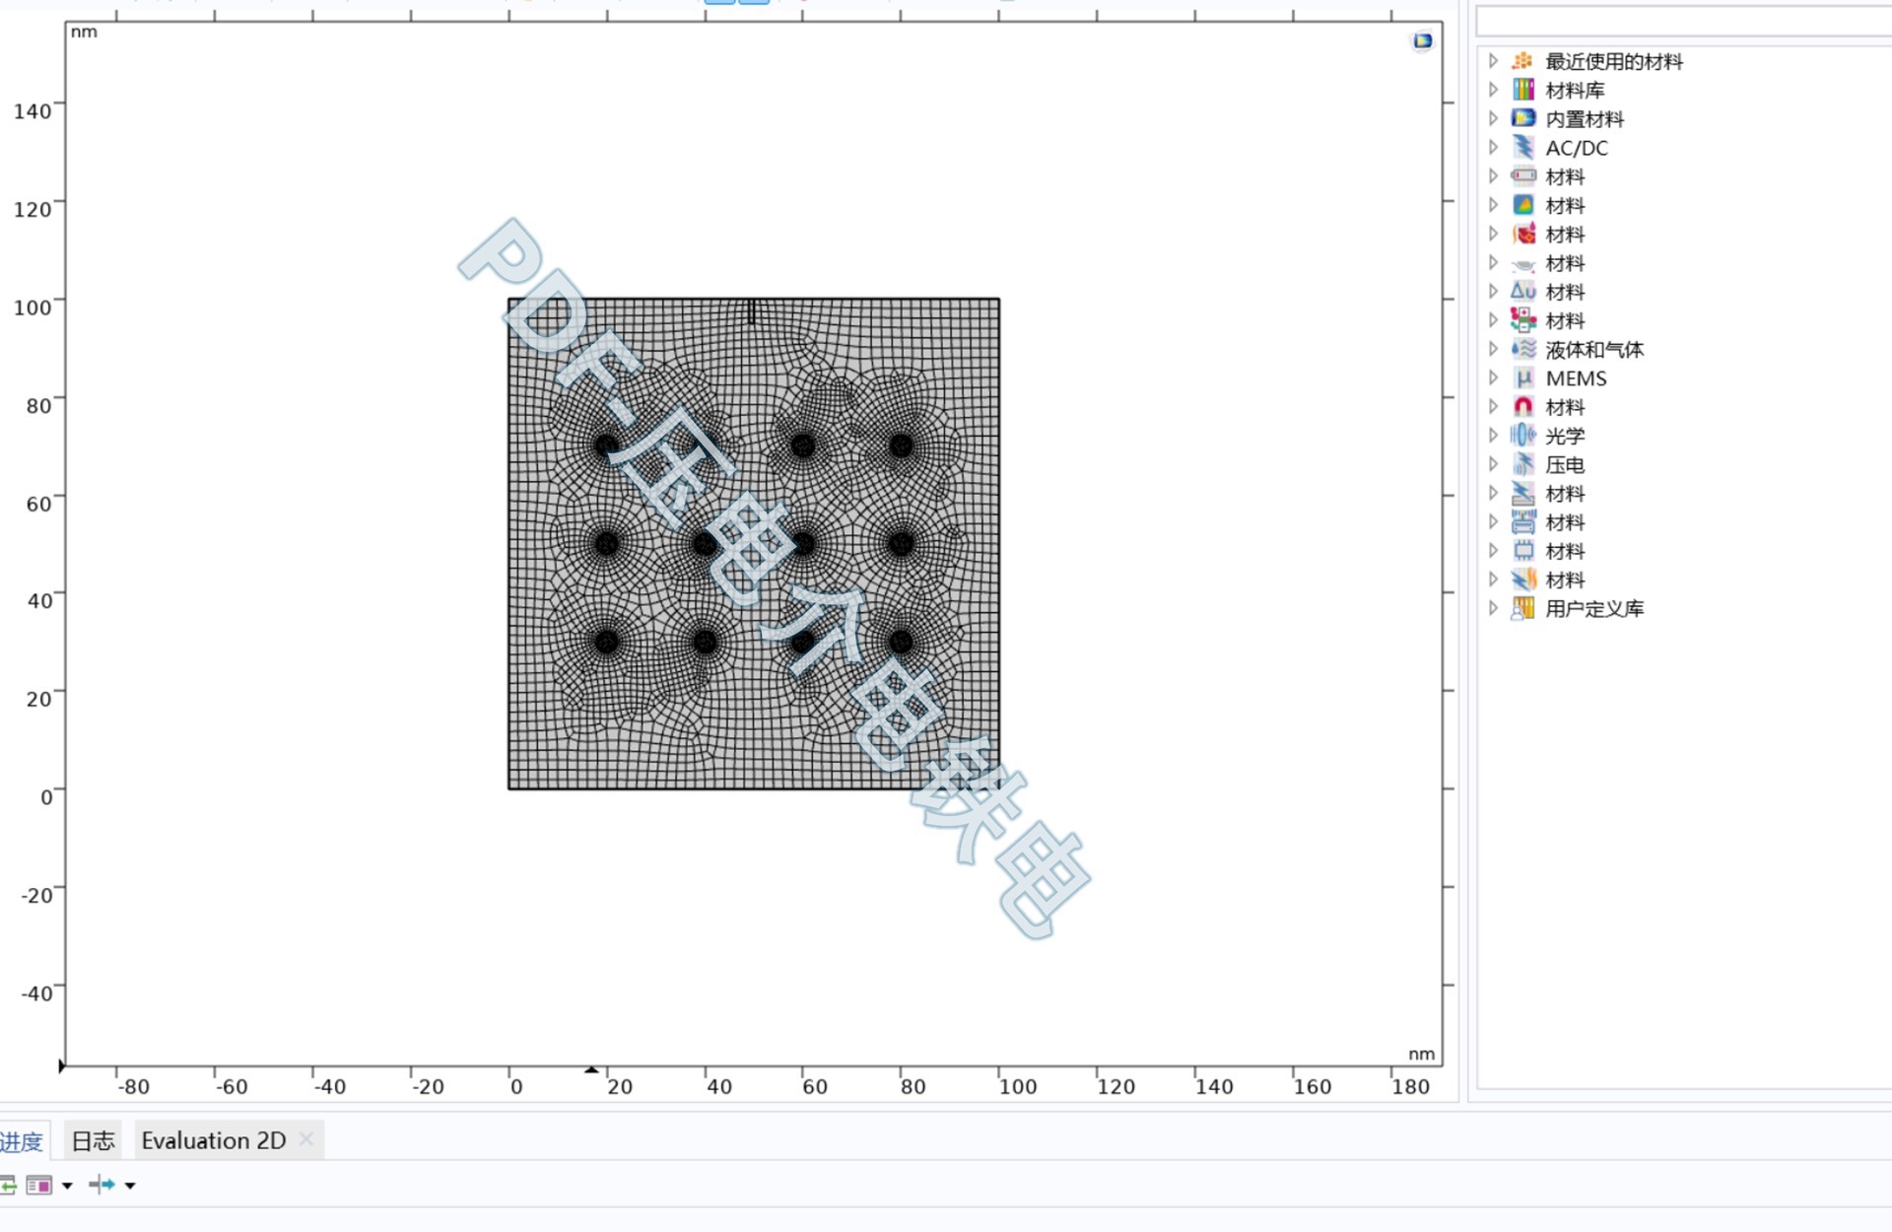Image resolution: width=1892 pixels, height=1232 pixels.
Task: Expand the 内置材料 tree node
Action: click(1494, 118)
